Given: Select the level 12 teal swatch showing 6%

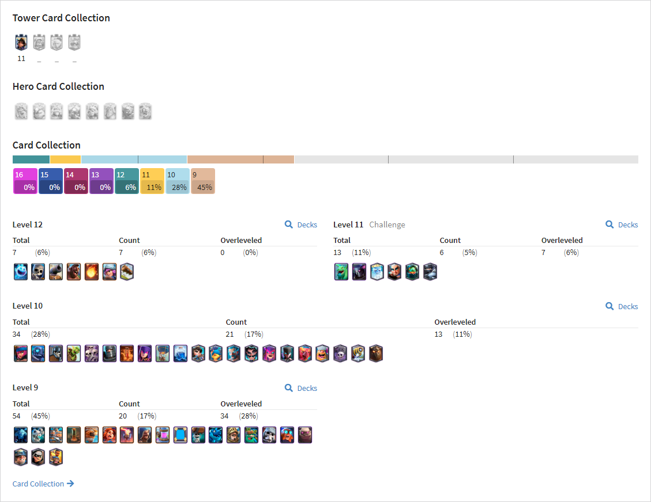Looking at the screenshot, I should (x=127, y=181).
